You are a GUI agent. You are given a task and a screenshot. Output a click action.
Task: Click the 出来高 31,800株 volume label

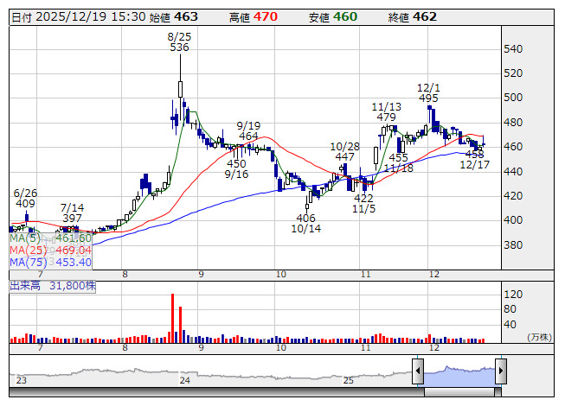pyautogui.click(x=53, y=286)
